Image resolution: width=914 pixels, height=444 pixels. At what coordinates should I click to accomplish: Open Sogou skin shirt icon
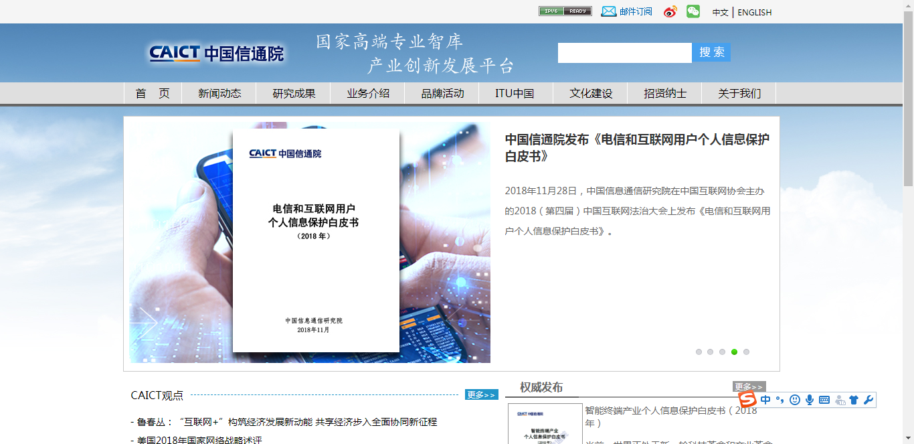[854, 400]
